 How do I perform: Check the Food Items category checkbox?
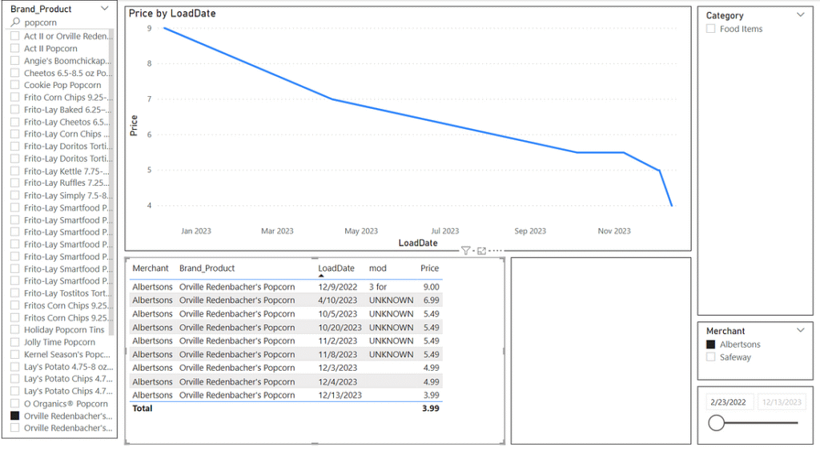711,29
